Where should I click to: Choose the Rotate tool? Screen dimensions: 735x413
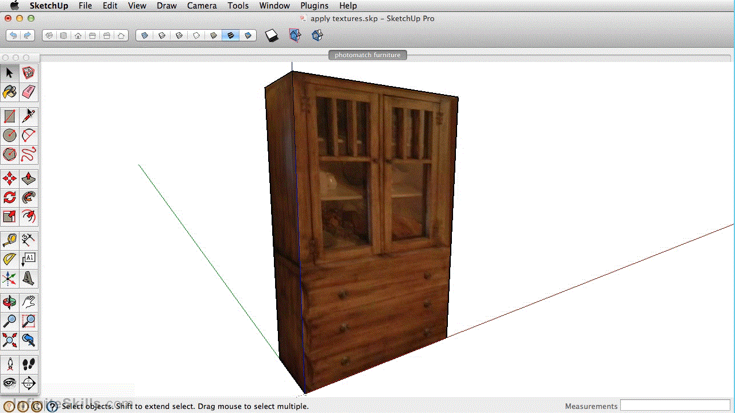coord(10,197)
